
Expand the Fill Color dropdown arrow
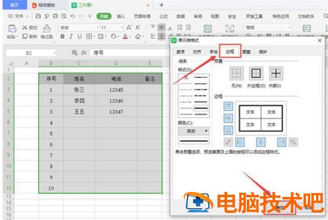coord(118,36)
